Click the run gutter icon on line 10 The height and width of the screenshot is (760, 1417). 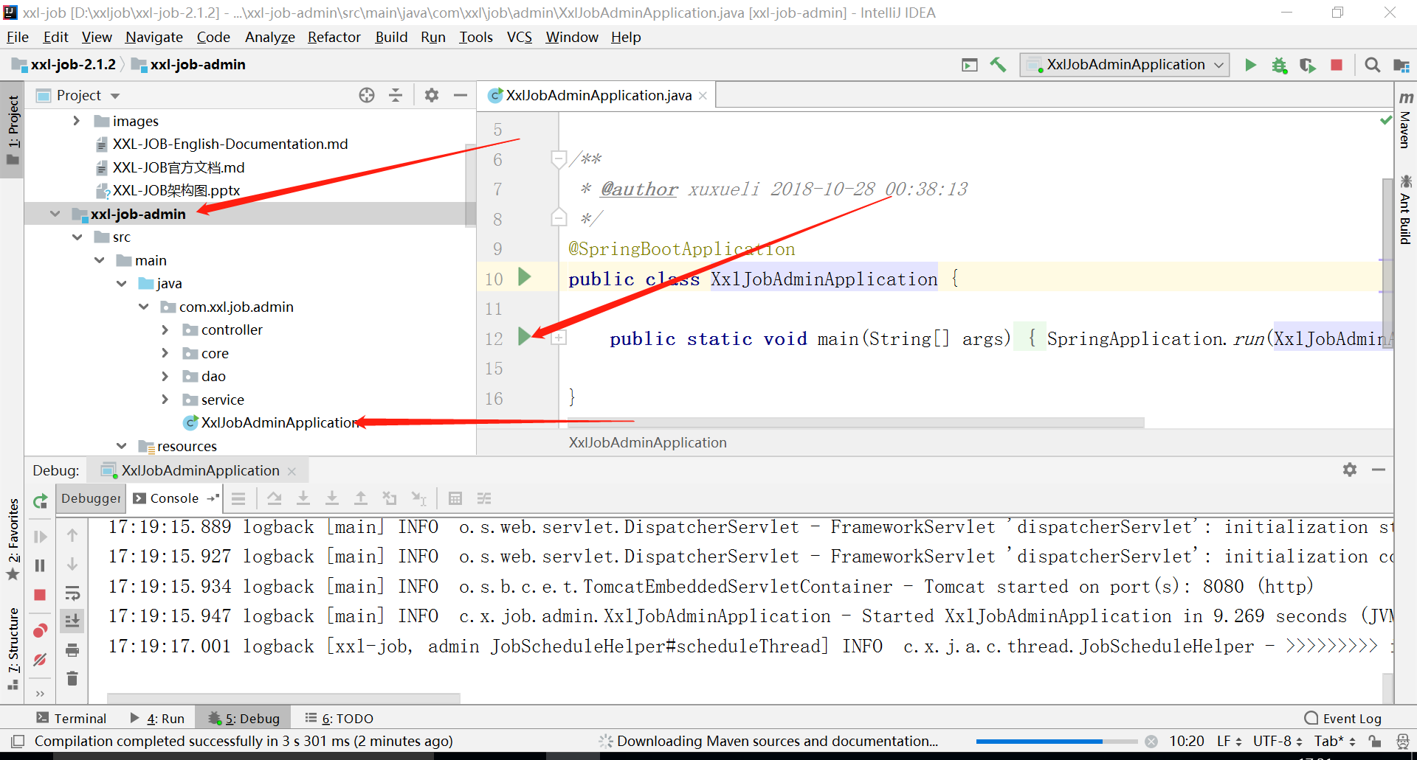pyautogui.click(x=525, y=277)
